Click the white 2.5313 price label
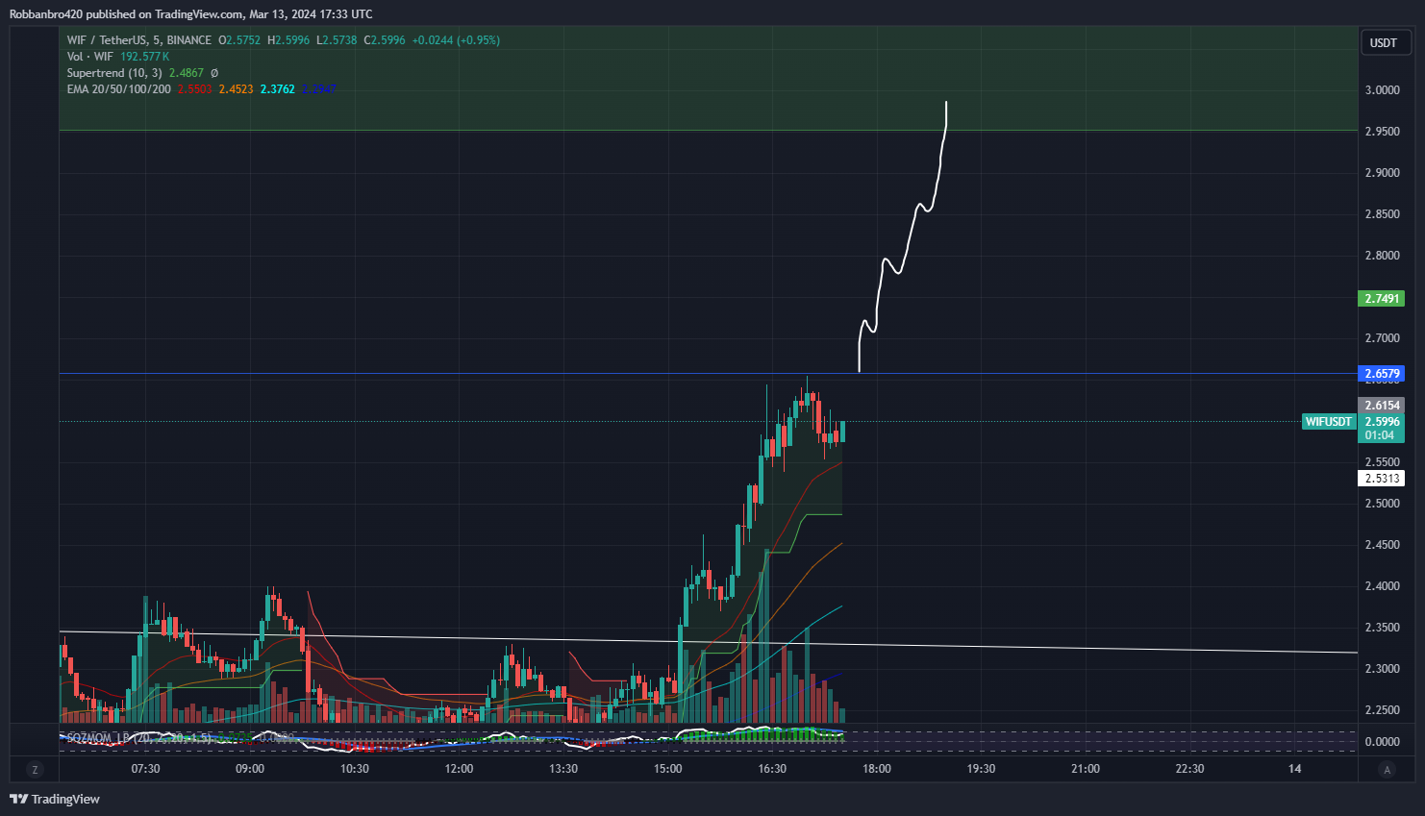This screenshot has height=816, width=1425. pyautogui.click(x=1381, y=479)
